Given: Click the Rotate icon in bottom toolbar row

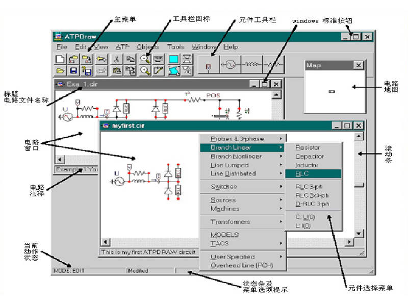Looking at the screenshot, I should [187, 70].
